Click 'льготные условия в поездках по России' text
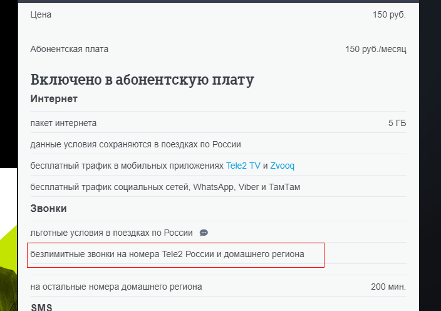Screen dimensions: 441x311 112,233
